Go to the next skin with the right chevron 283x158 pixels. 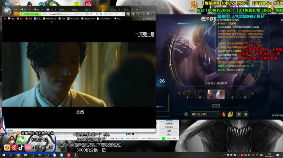[x=252, y=93]
